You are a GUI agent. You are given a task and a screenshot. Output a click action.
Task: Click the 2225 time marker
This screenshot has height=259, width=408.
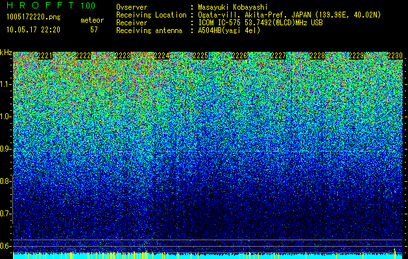click(x=200, y=56)
